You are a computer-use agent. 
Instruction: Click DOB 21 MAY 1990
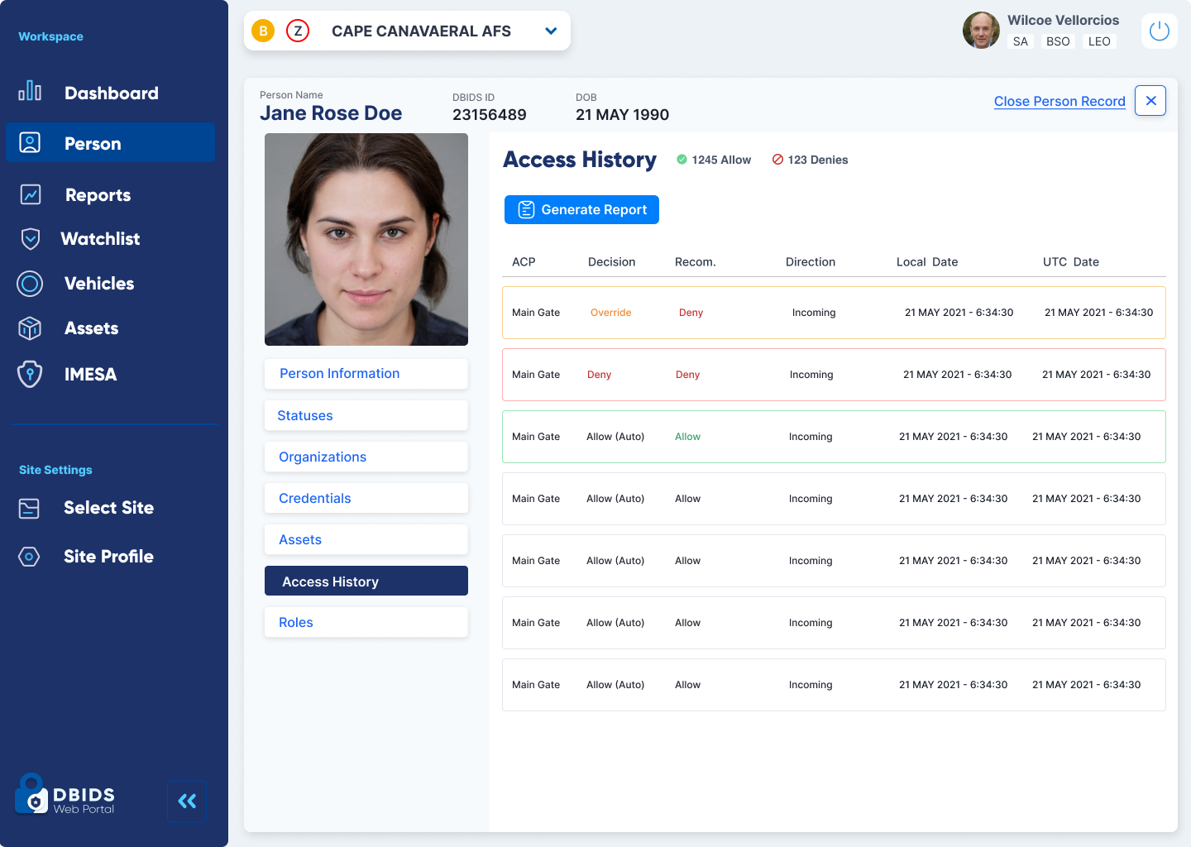pos(622,115)
